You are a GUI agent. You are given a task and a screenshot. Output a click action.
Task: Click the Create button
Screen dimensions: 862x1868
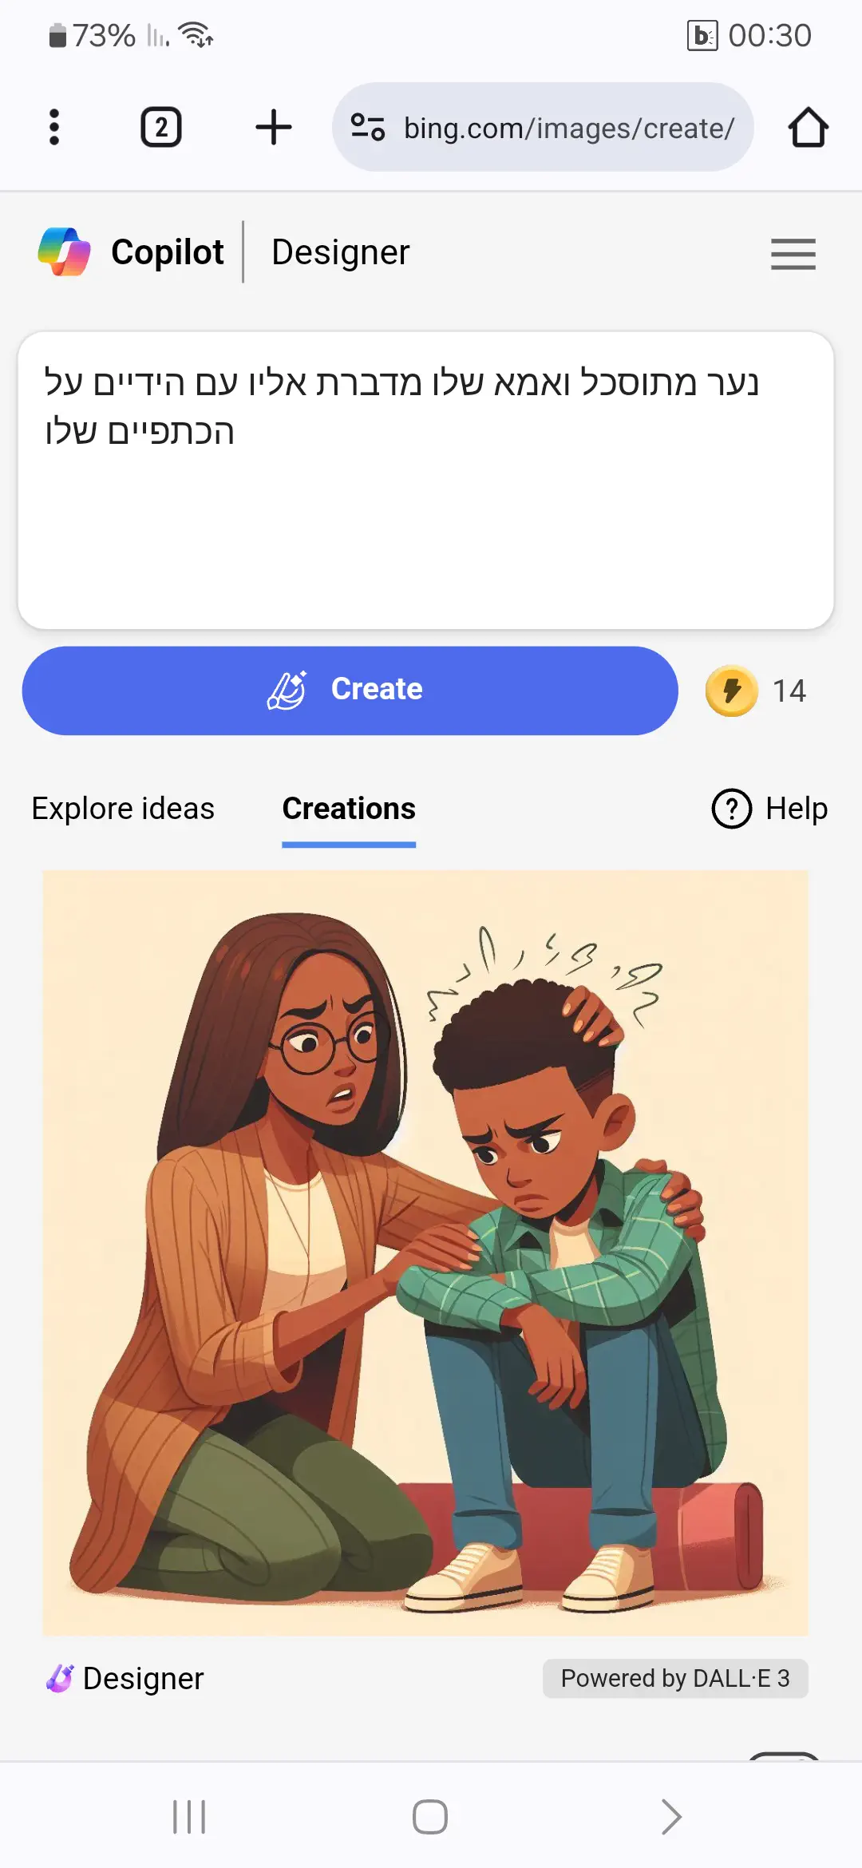(350, 691)
